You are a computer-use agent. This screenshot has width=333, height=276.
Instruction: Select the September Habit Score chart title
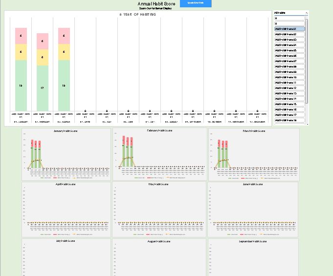pos(252,241)
